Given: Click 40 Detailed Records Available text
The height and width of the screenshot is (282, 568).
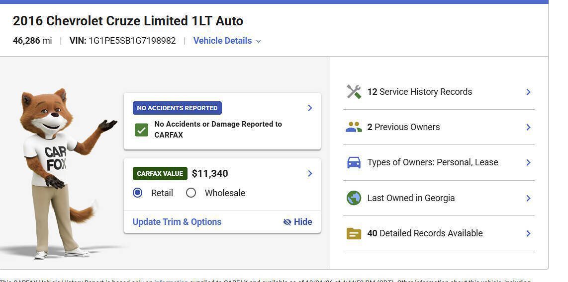Looking at the screenshot, I should (425, 233).
